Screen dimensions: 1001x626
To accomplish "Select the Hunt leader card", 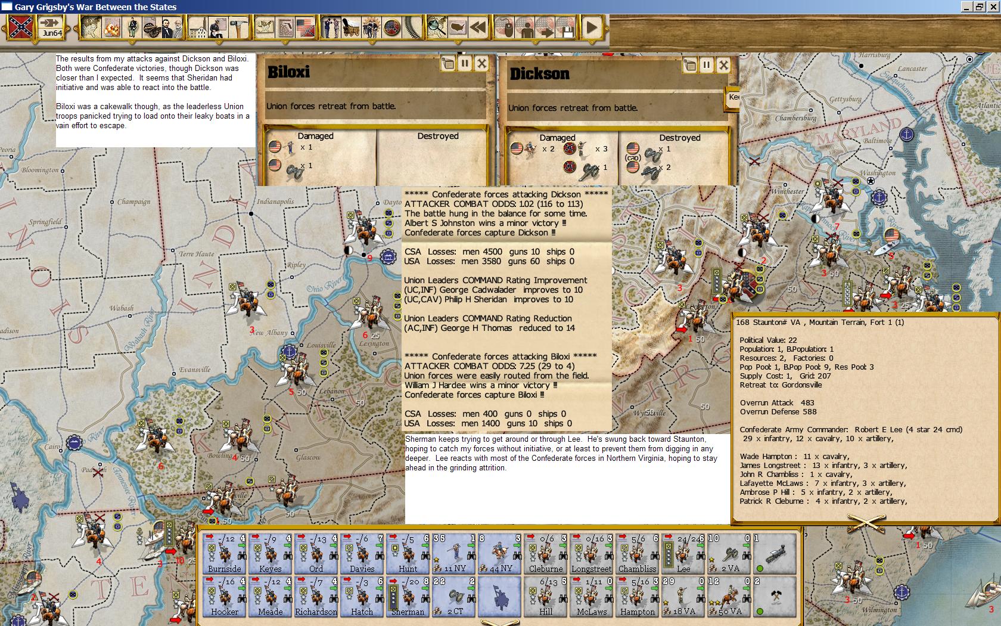I will [x=408, y=553].
